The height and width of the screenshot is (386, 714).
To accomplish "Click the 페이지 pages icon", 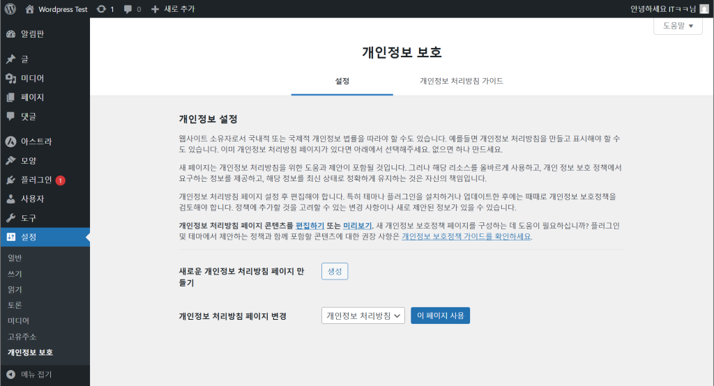I will pyautogui.click(x=10, y=98).
